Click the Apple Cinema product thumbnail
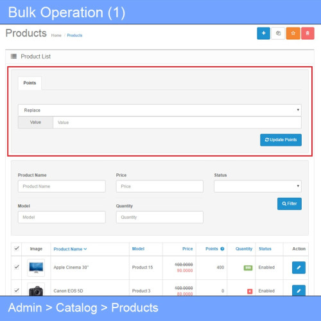The width and height of the screenshot is (321, 321). click(36, 268)
